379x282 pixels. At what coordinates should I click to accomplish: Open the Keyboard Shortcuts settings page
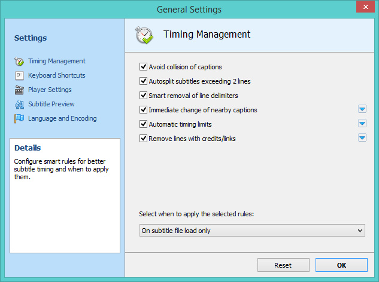56,75
